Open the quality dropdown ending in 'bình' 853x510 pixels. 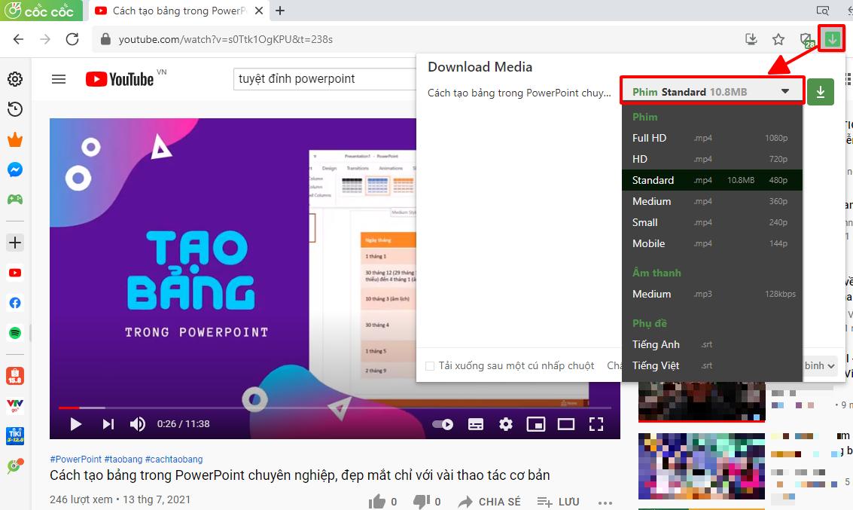pyautogui.click(x=820, y=366)
